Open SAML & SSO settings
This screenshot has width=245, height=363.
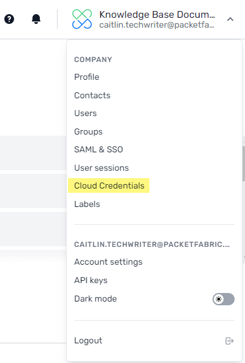(99, 149)
